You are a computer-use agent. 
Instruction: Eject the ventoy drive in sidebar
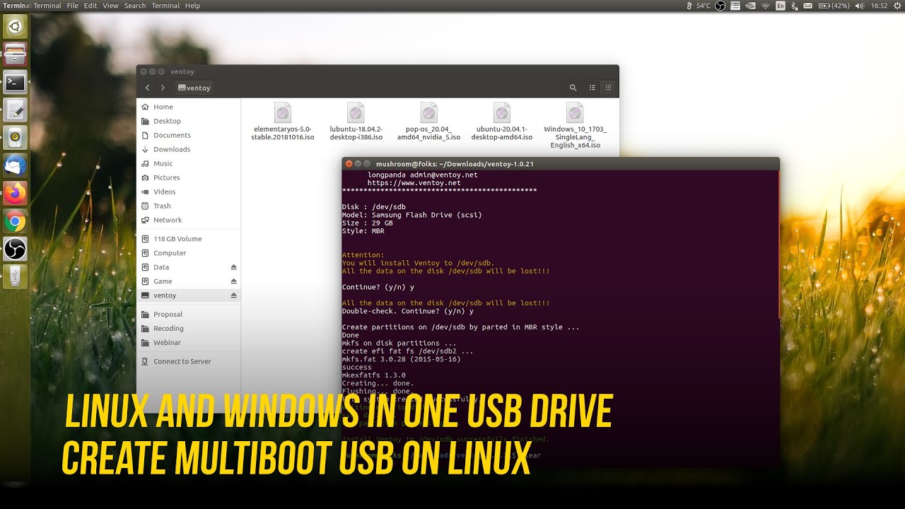pyautogui.click(x=233, y=296)
